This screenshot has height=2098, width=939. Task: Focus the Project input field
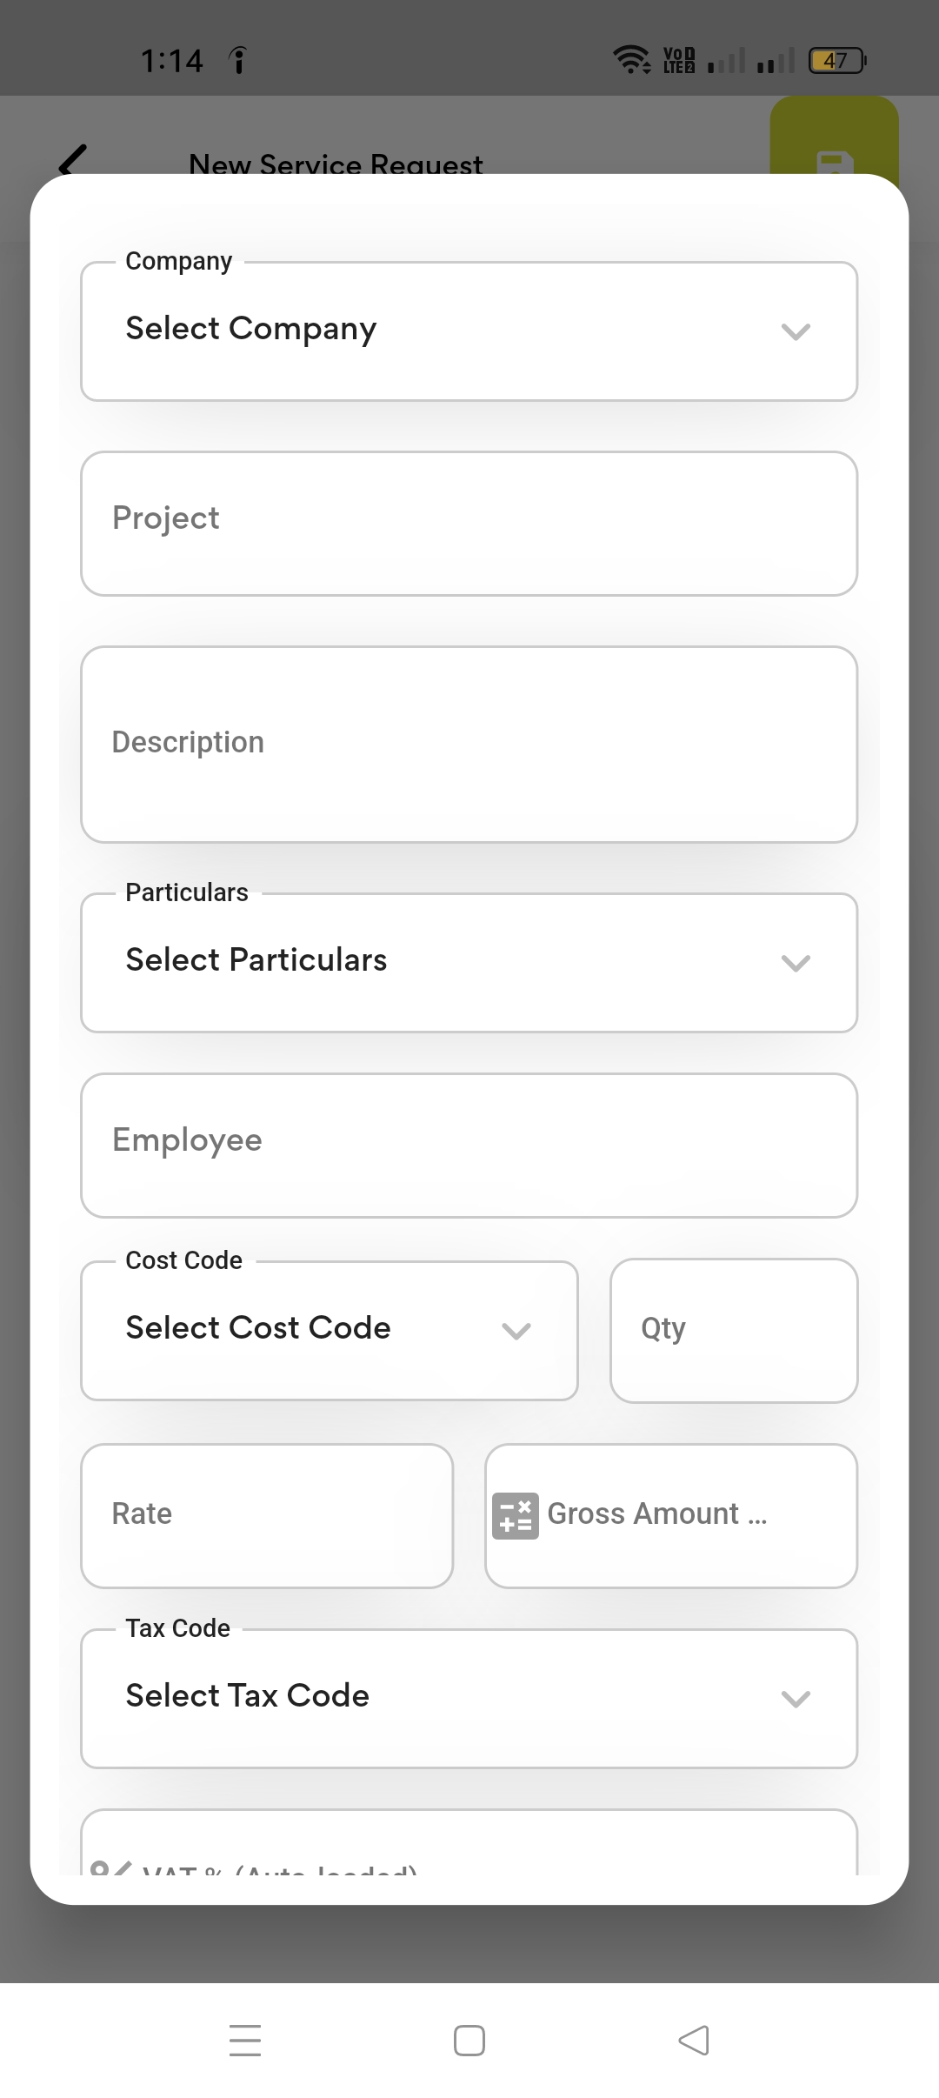click(469, 523)
